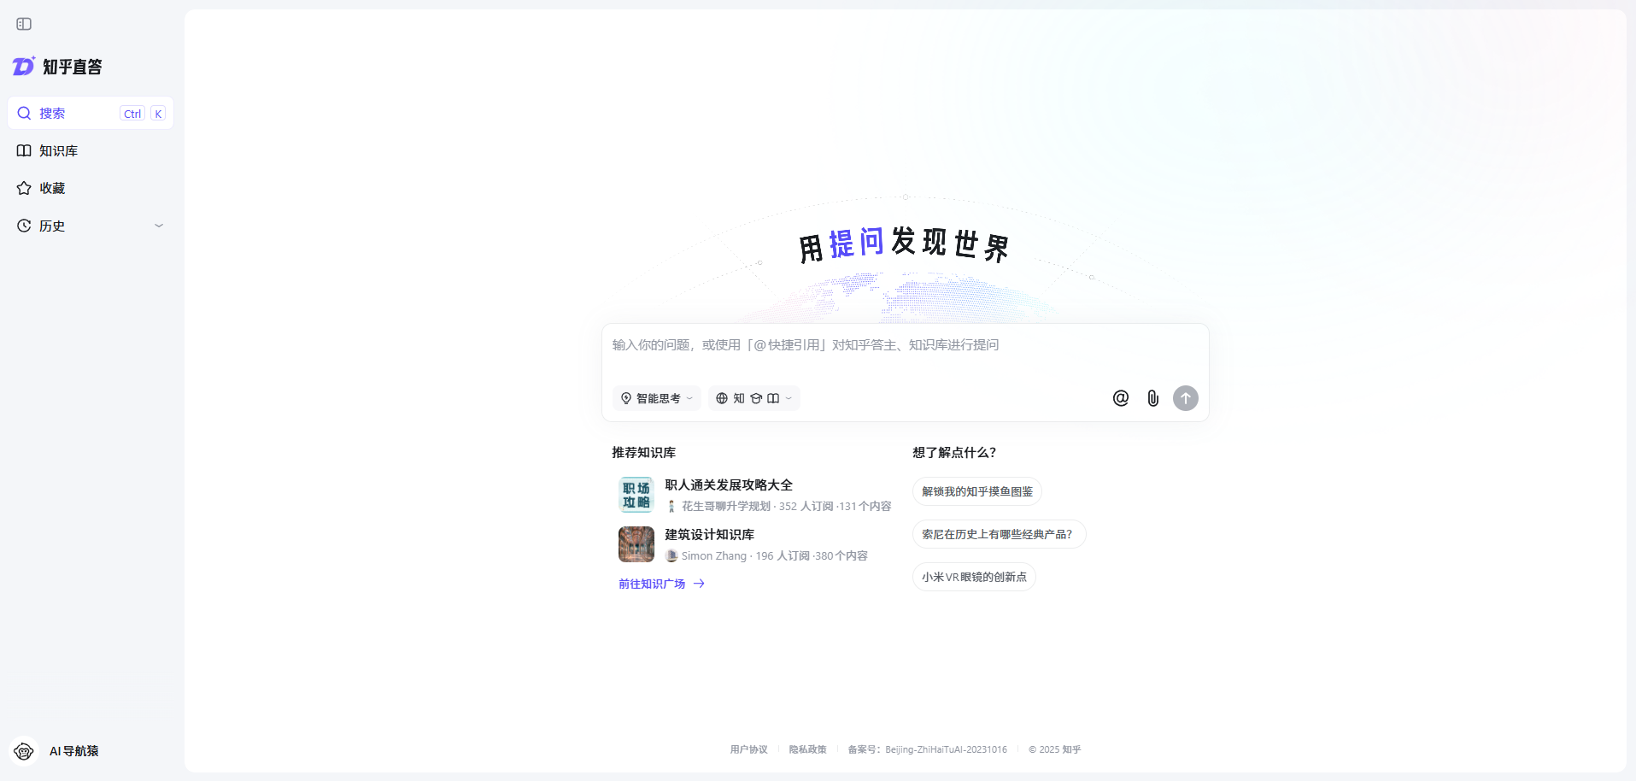The height and width of the screenshot is (781, 1636).
Task: Open the 知识库 section in sidebar
Action: coord(57,150)
